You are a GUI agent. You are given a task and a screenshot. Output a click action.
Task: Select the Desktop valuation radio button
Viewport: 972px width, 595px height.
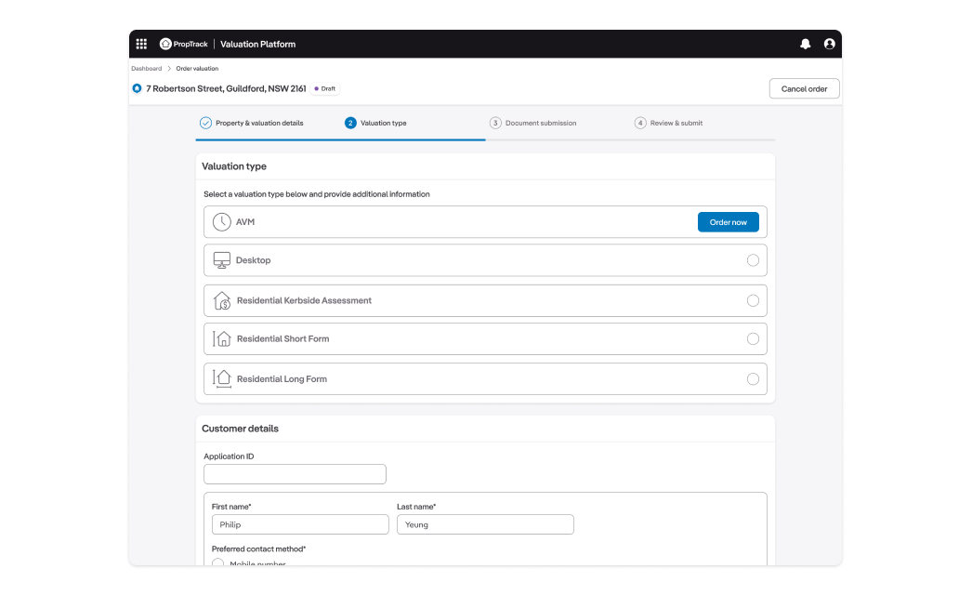point(753,260)
